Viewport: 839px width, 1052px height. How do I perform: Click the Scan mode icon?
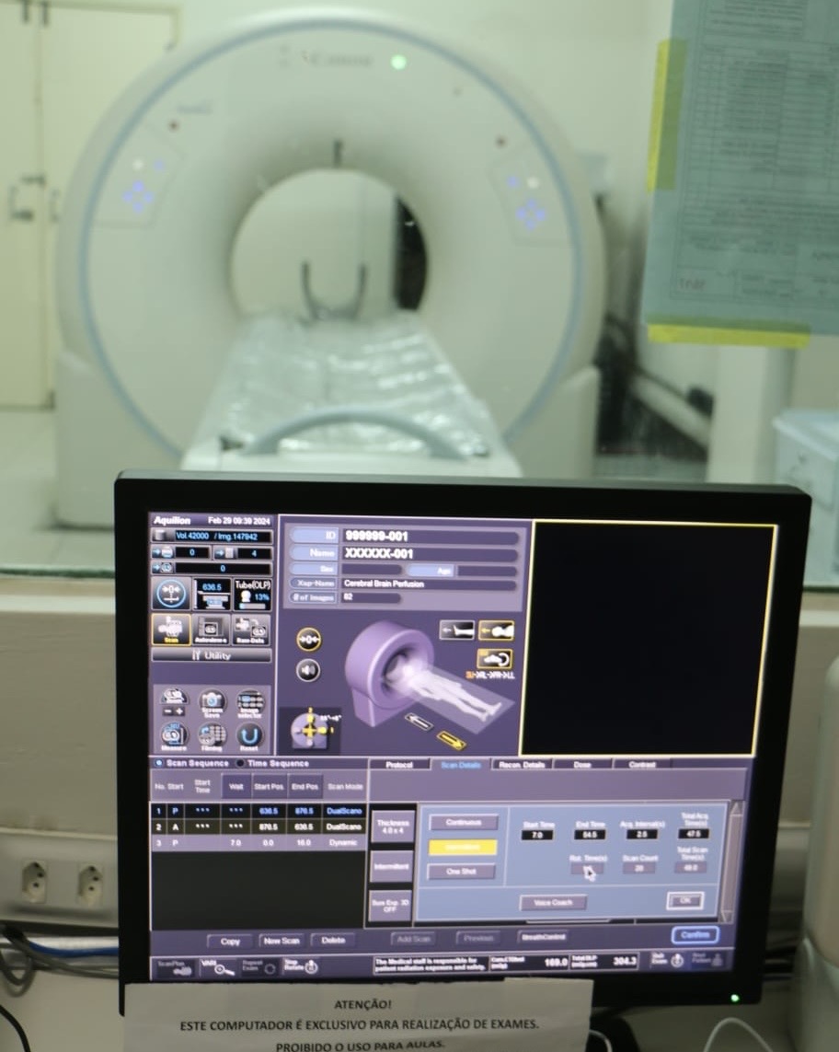[171, 630]
